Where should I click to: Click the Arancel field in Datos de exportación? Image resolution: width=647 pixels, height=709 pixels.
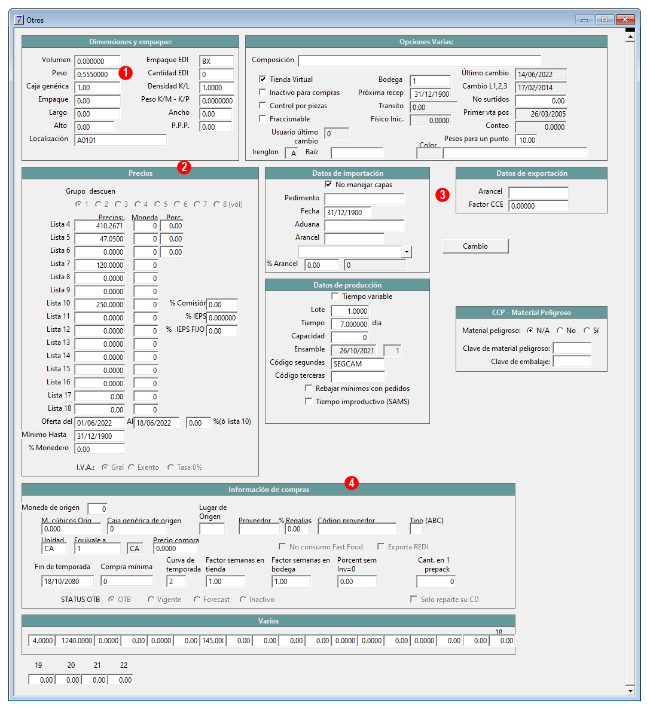(538, 192)
